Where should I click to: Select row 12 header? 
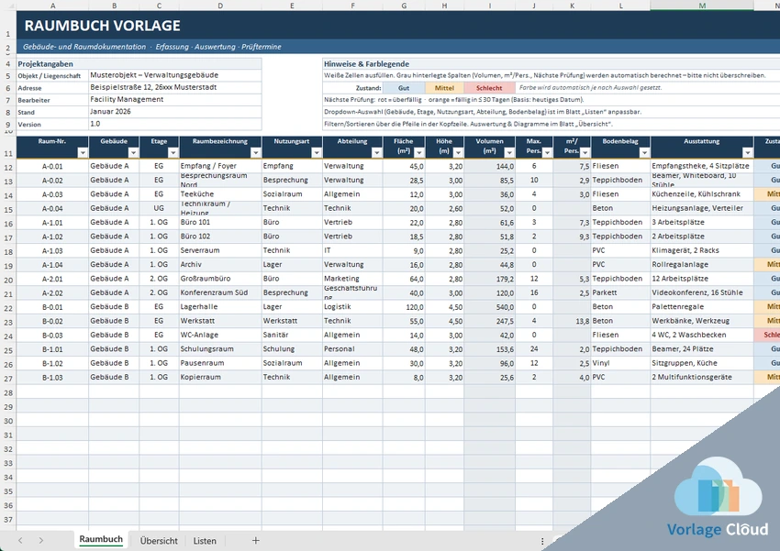point(8,167)
